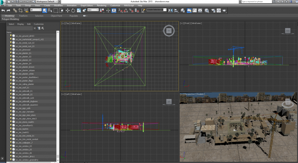The height and width of the screenshot is (163, 298).
Task: Switch to the Object Paint ribbon tab
Action: pos(56,16)
